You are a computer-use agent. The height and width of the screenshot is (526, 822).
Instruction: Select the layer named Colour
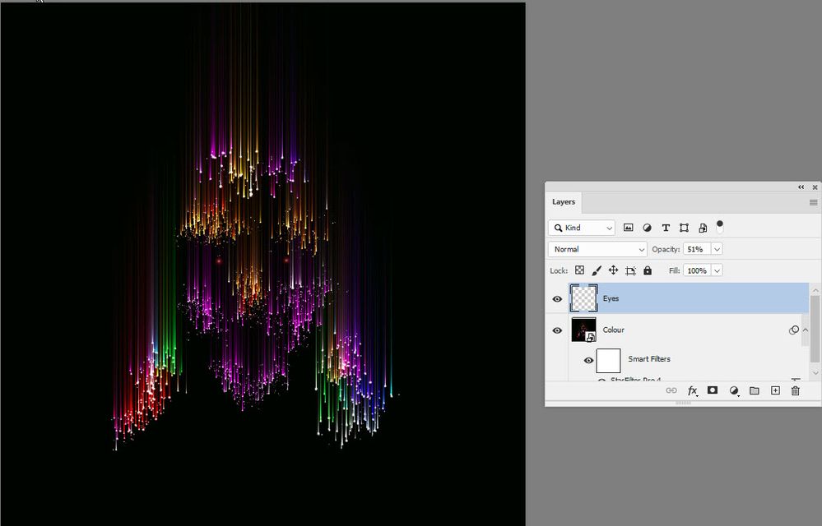point(613,330)
